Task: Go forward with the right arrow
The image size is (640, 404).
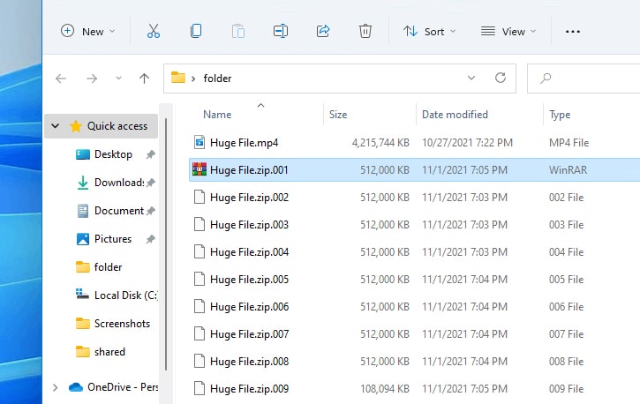Action: (x=92, y=79)
